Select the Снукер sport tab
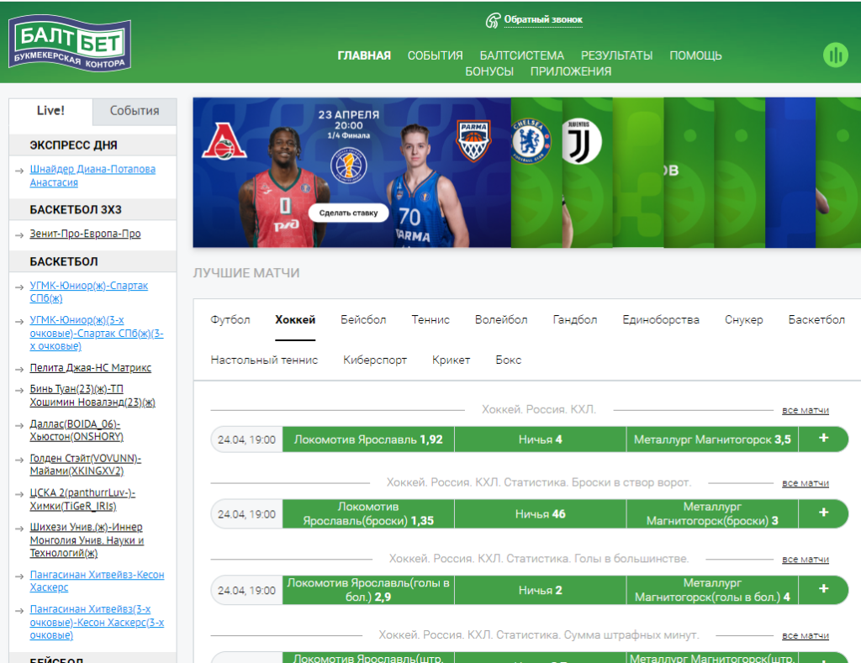Screen dimensions: 861x663 point(743,319)
